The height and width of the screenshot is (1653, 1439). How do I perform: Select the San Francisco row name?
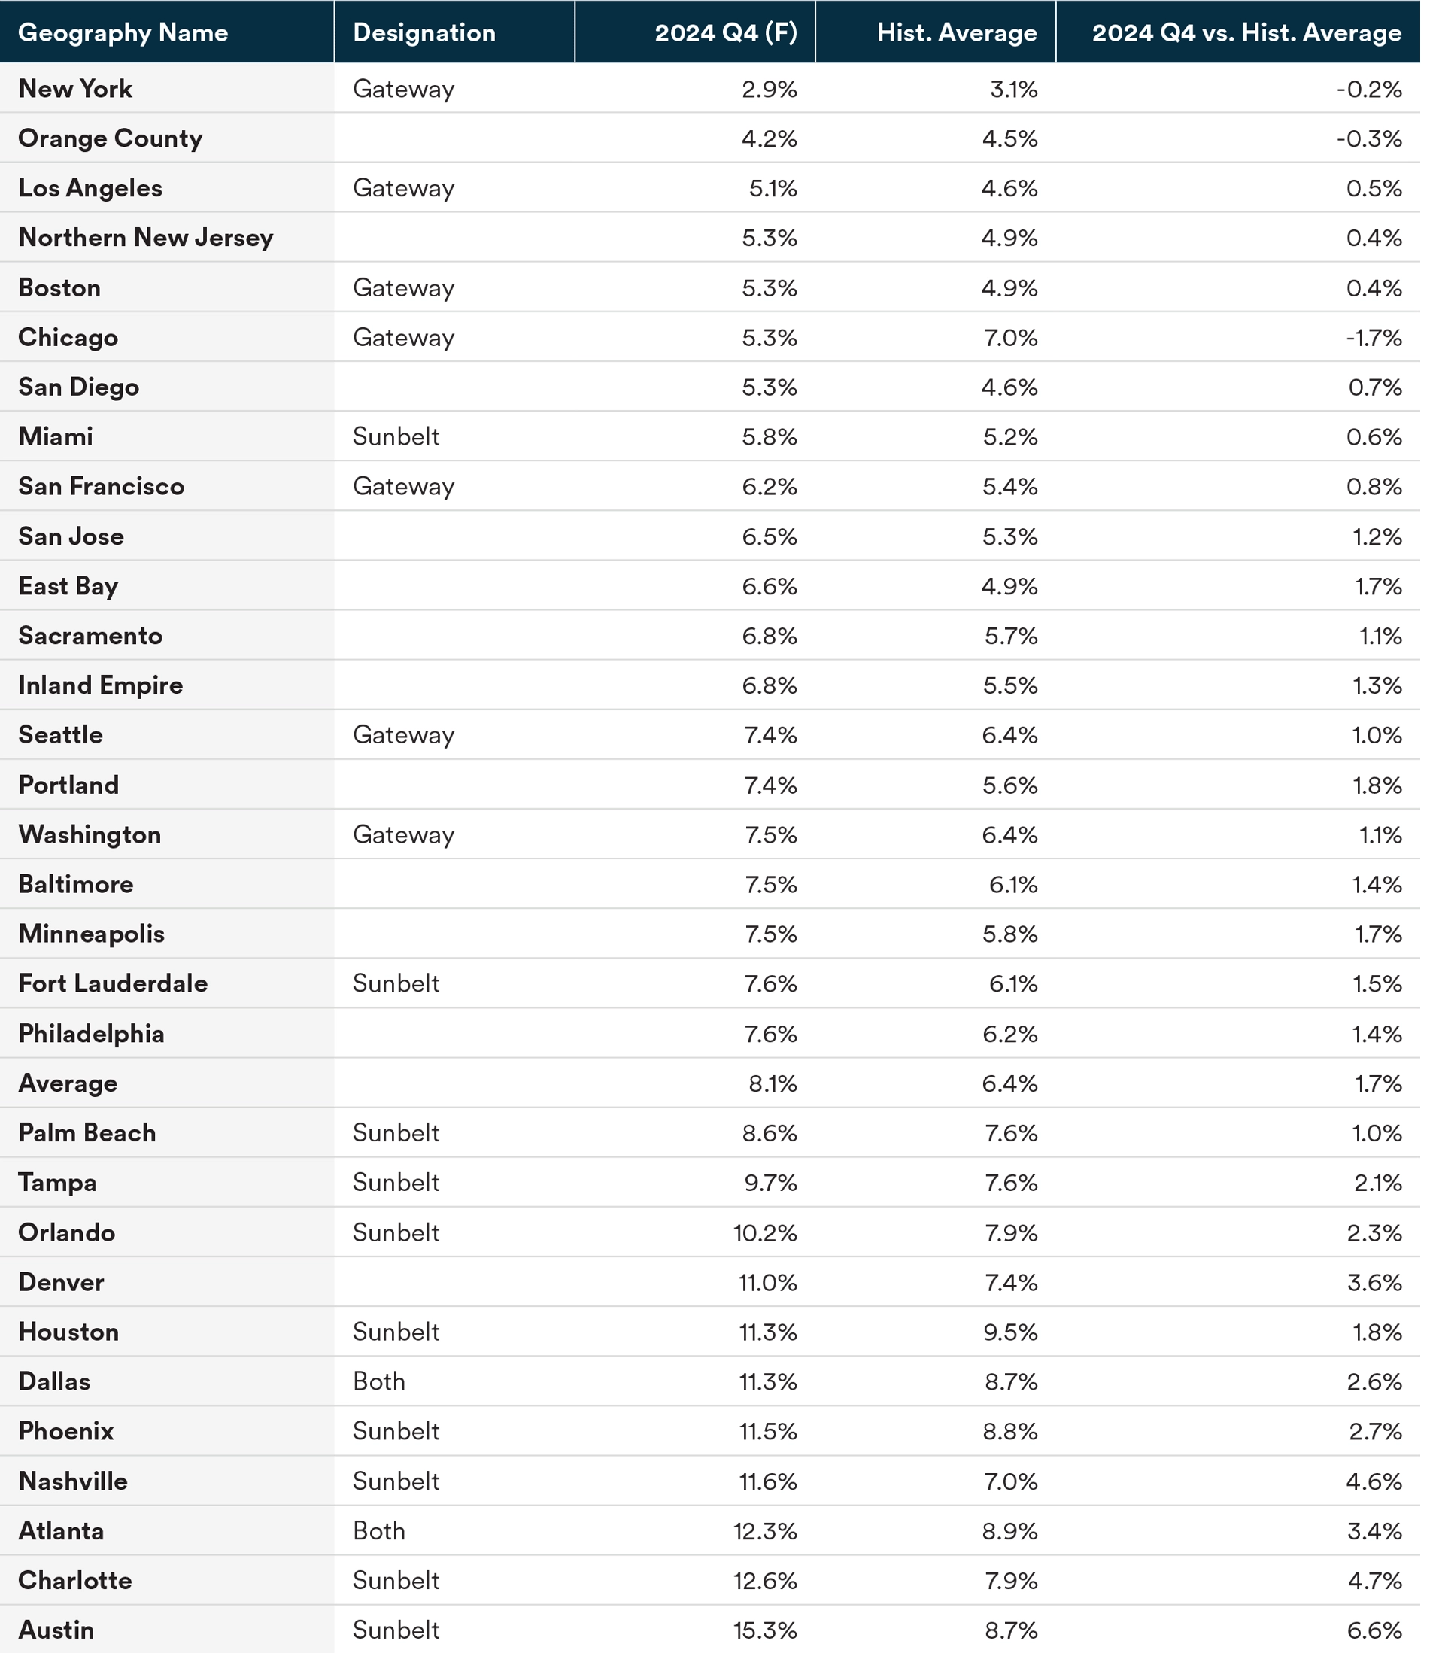(x=102, y=487)
